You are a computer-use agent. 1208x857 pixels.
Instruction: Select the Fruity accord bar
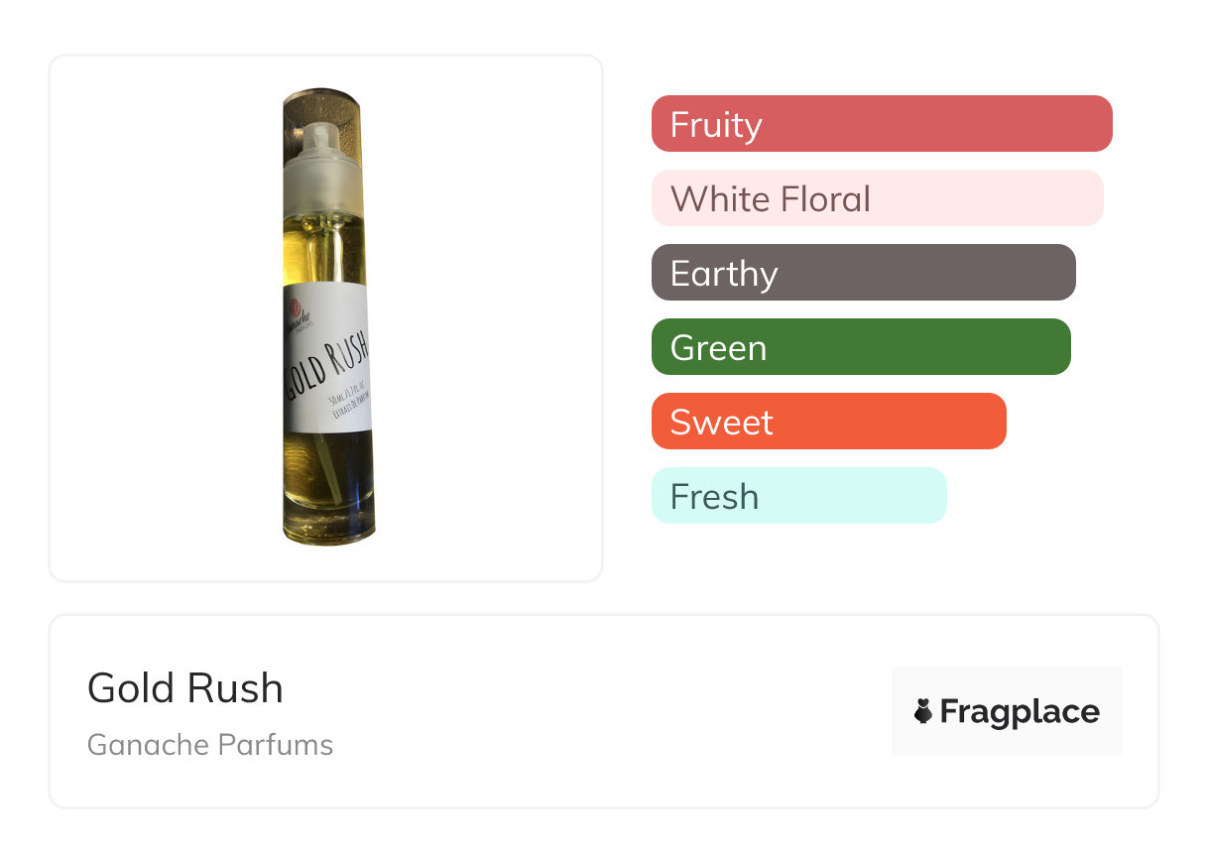tap(882, 124)
